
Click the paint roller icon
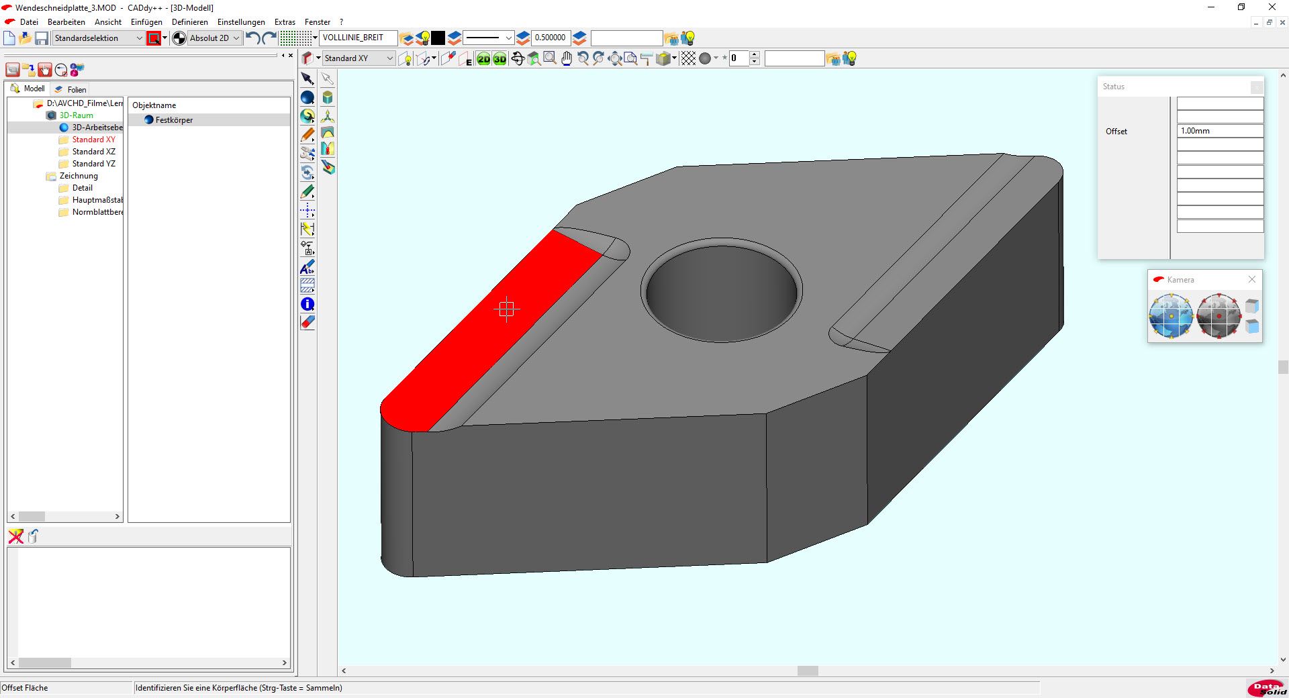click(x=647, y=59)
